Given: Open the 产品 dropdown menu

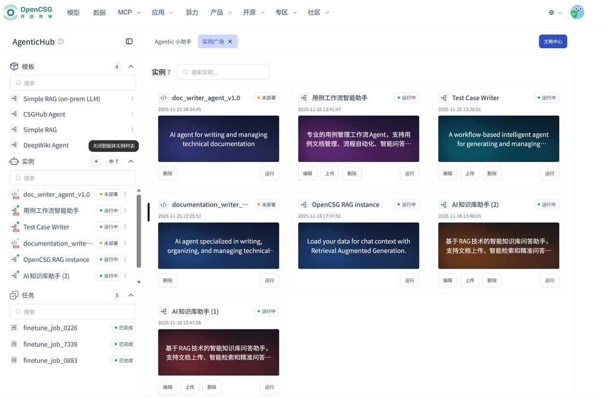Looking at the screenshot, I should [221, 13].
